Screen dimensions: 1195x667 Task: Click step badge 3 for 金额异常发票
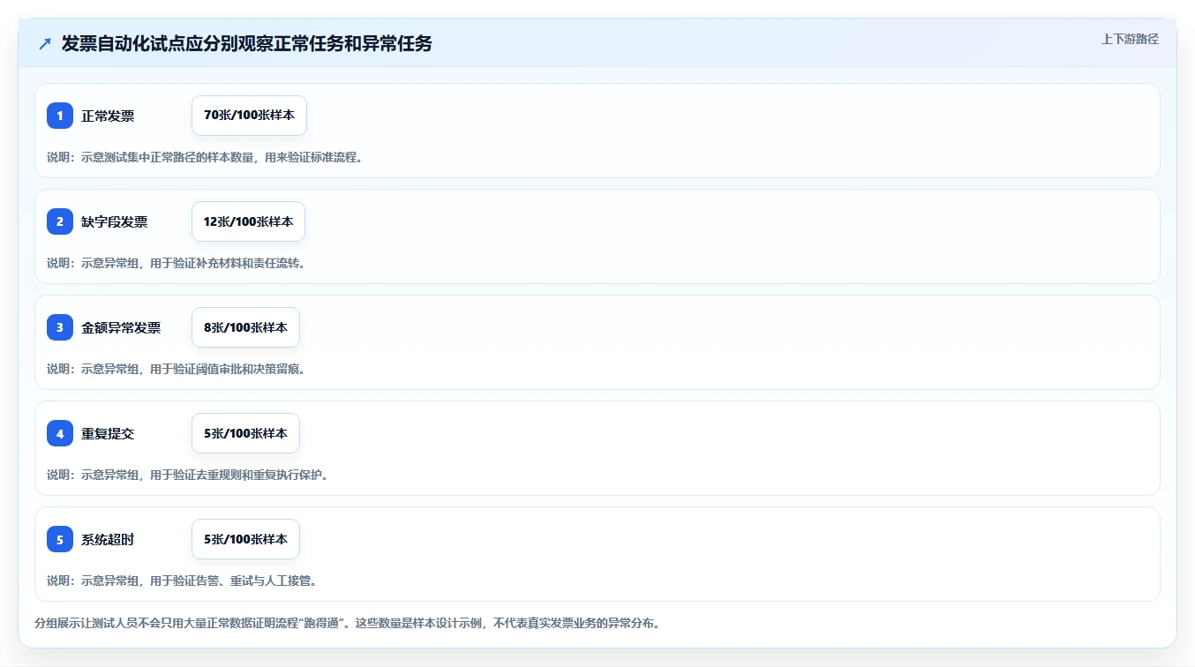tap(60, 327)
